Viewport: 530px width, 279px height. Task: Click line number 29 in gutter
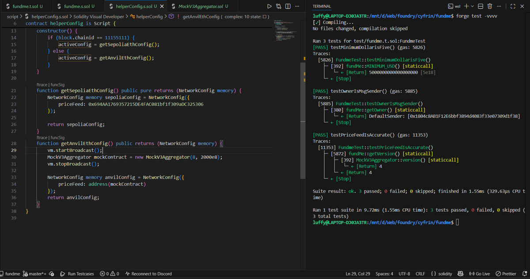pos(13,150)
